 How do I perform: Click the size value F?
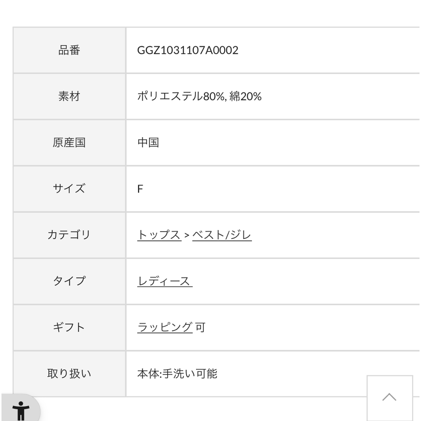(x=140, y=189)
